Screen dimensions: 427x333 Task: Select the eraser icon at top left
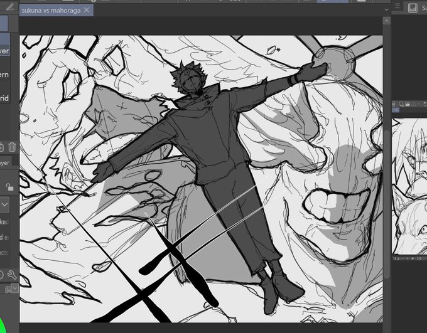[10, 6]
